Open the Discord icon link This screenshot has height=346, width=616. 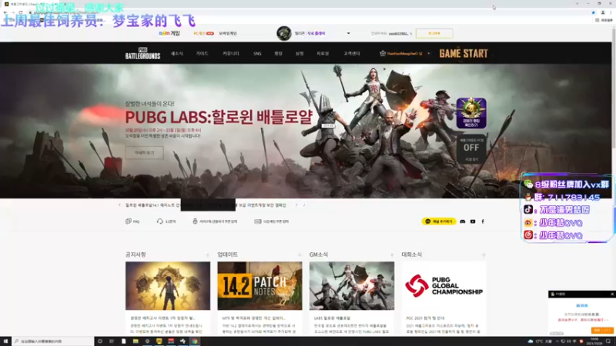(463, 221)
